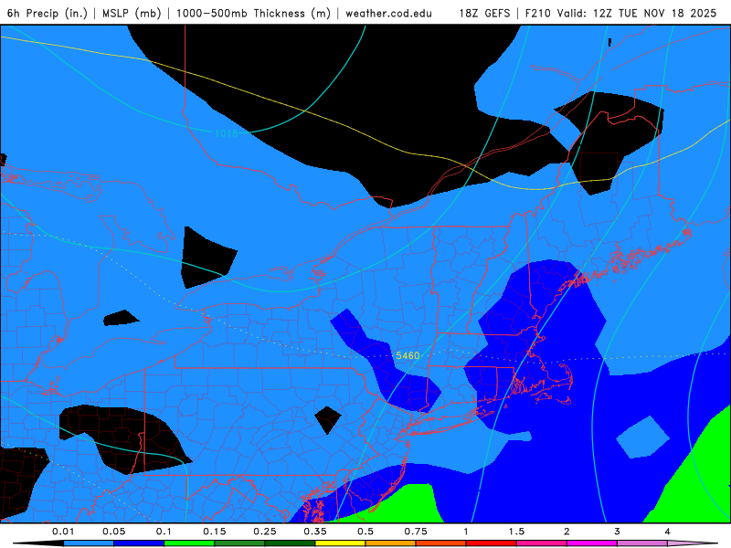Click the 0.05 legend value
The width and height of the screenshot is (731, 548).
click(113, 532)
